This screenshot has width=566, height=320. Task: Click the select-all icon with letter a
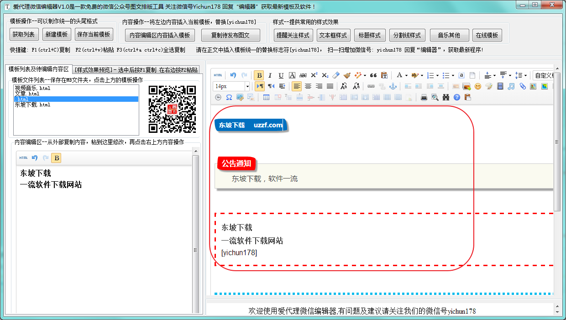pos(461,75)
